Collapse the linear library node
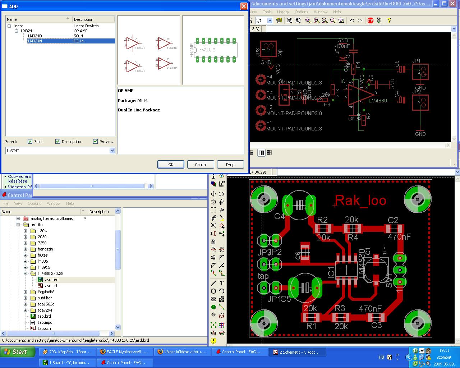This screenshot has height=368, width=460. click(x=9, y=26)
